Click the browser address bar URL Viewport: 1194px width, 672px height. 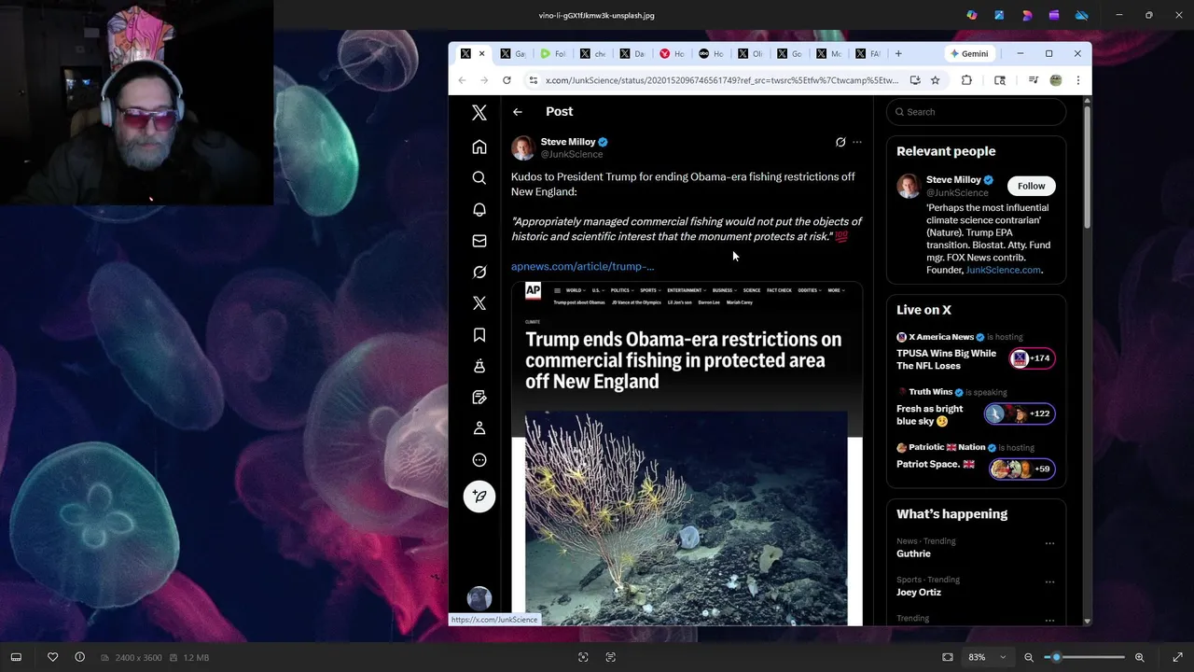pyautogui.click(x=722, y=80)
